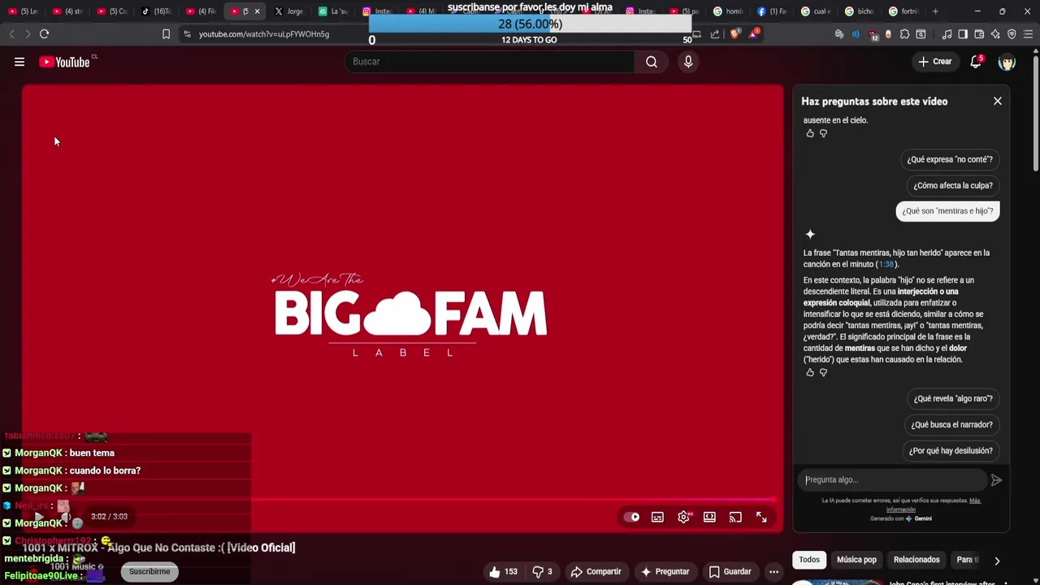This screenshot has height=585, width=1040.
Task: Save the video with Guardar
Action: point(730,572)
